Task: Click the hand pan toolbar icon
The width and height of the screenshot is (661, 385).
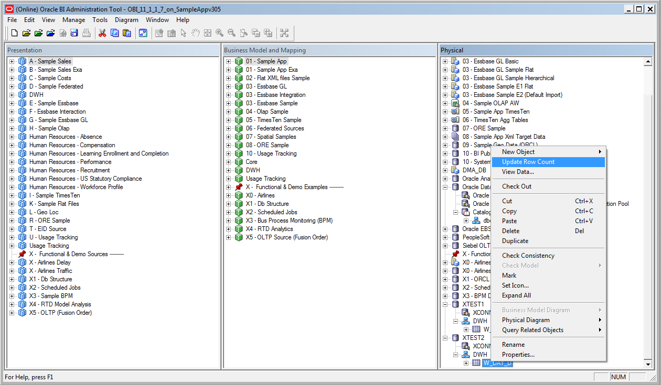Action: click(195, 33)
